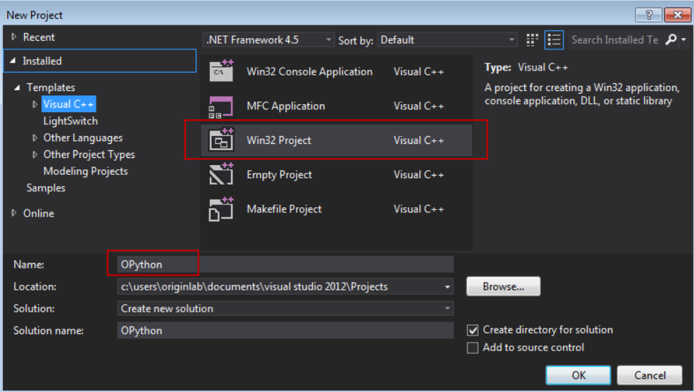Open the Location path dropdown
The image size is (694, 392).
pyautogui.click(x=447, y=286)
